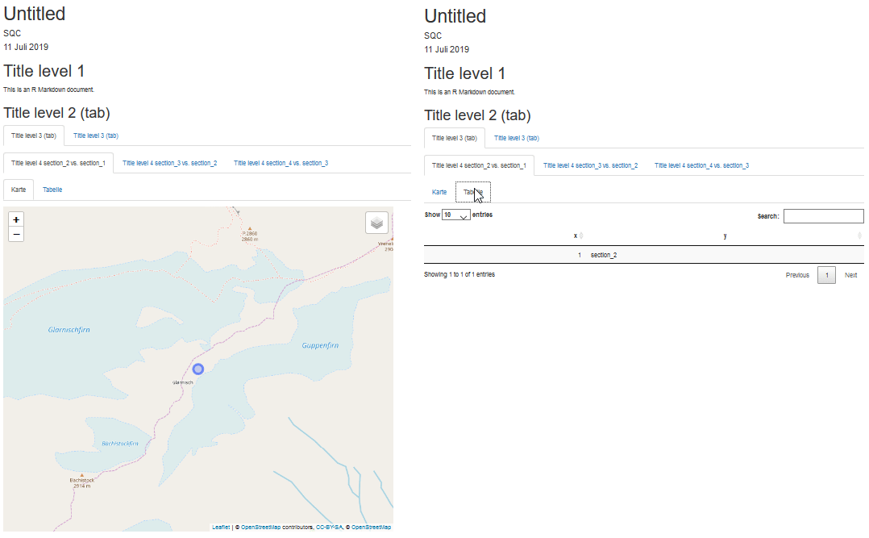Switch to second Title level 3 tab, left
This screenshot has width=869, height=538.
pyautogui.click(x=96, y=136)
